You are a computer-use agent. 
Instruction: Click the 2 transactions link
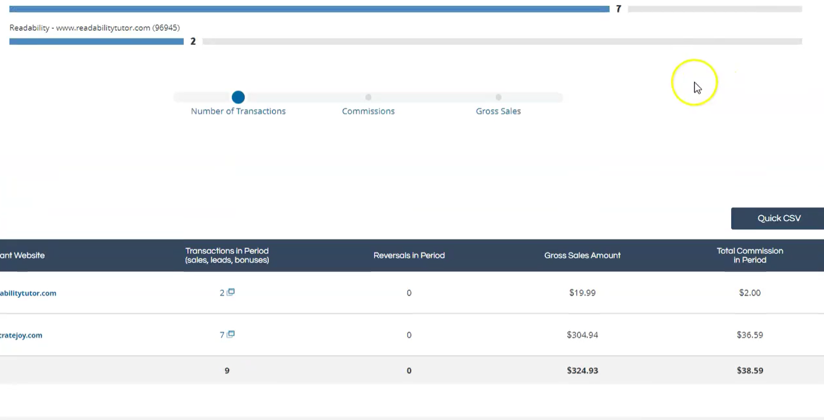pyautogui.click(x=222, y=293)
